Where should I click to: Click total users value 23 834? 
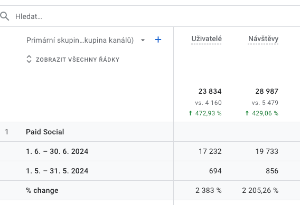coord(210,91)
